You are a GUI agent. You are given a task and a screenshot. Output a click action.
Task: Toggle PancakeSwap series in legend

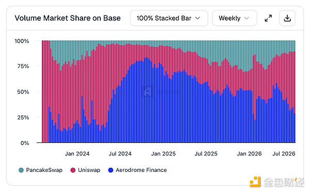pyautogui.click(x=40, y=170)
